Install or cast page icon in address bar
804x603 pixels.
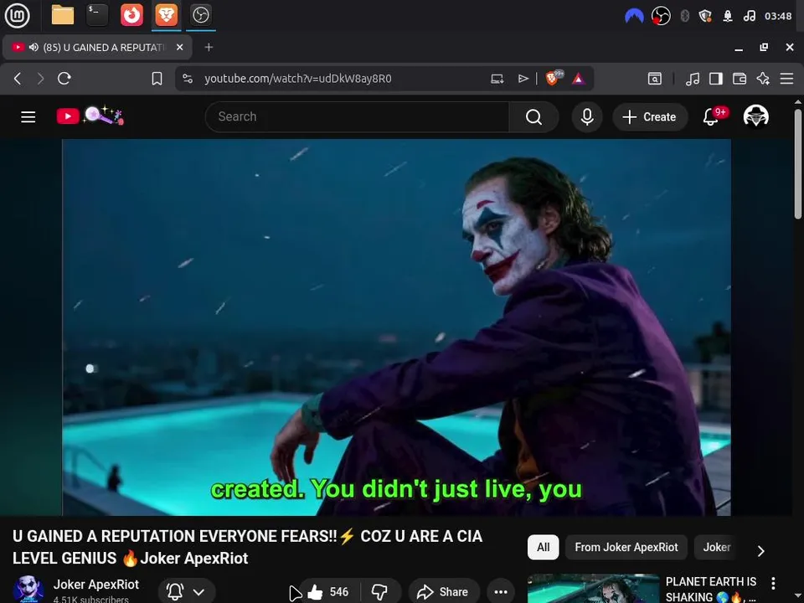(x=497, y=79)
